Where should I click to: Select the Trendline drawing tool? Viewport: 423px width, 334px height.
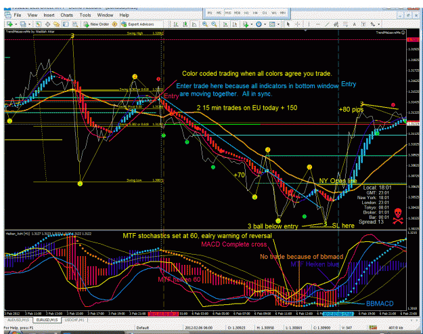click(x=327, y=24)
